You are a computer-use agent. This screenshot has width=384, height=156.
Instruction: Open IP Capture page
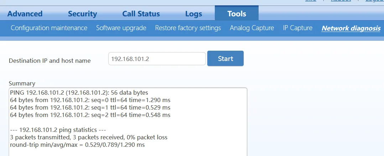297,28
